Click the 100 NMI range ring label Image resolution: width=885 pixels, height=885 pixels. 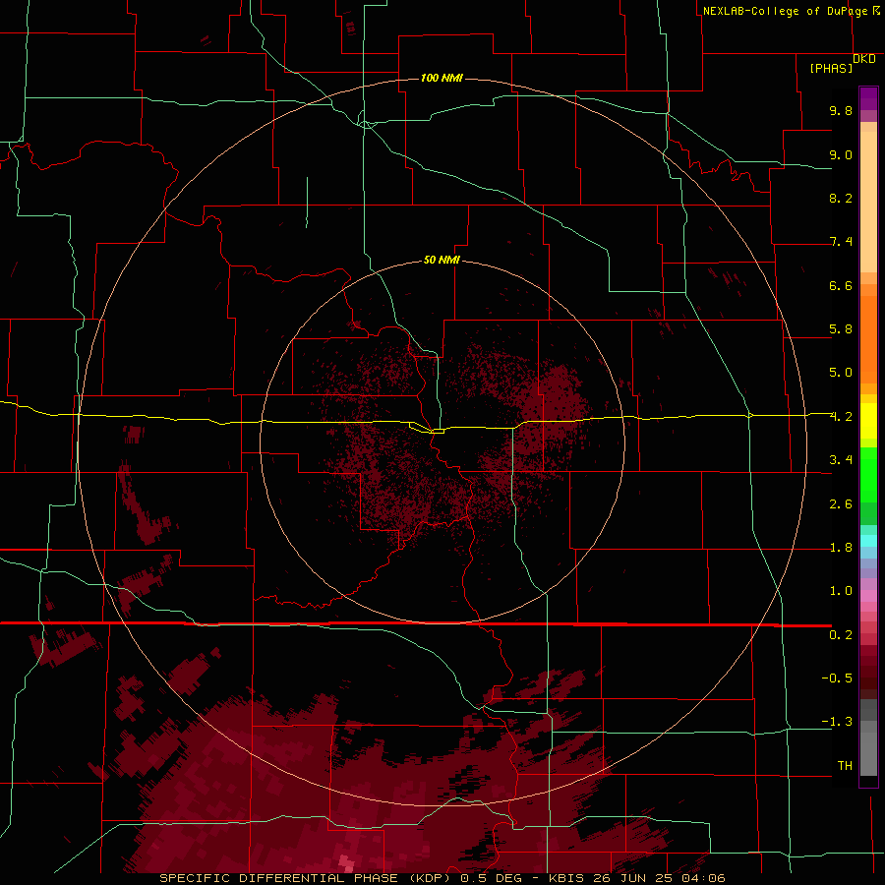pyautogui.click(x=442, y=78)
